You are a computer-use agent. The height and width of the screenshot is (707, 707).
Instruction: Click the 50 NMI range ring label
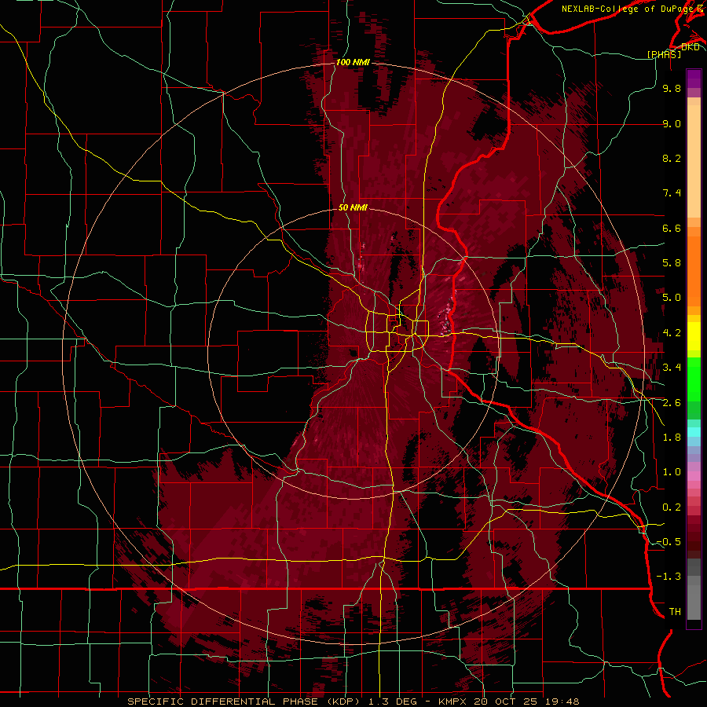coord(353,207)
